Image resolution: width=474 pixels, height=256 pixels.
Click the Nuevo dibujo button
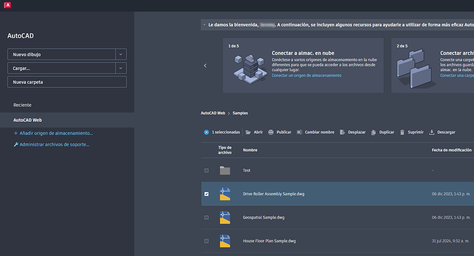[62, 54]
